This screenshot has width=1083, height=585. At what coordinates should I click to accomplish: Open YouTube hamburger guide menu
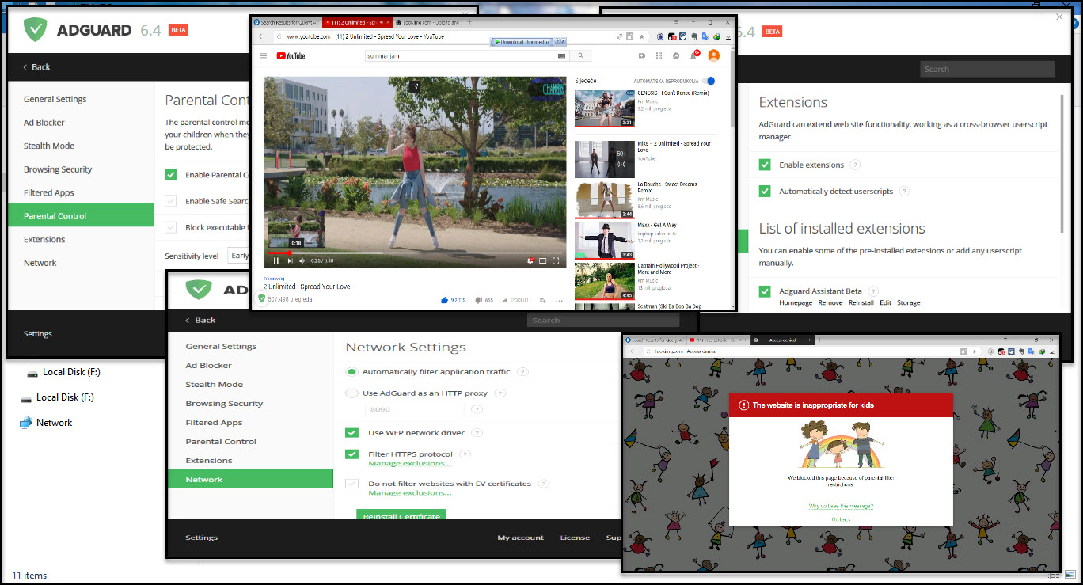point(264,56)
